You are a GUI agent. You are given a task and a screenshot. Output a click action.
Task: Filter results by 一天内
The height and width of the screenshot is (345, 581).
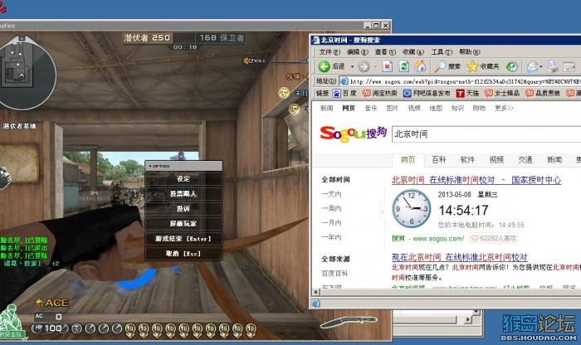tap(331, 194)
